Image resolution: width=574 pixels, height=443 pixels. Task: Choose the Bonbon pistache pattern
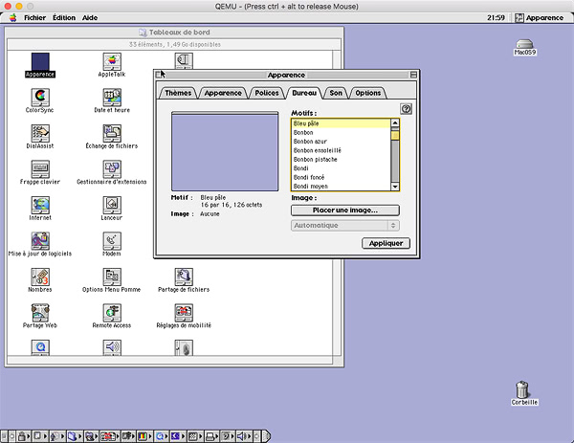pos(342,159)
